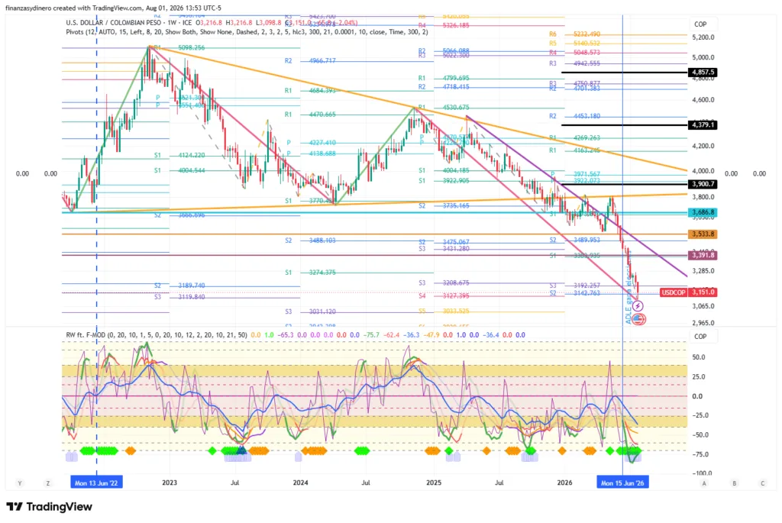Click the orange 3,533.8 price label
Image resolution: width=782 pixels, height=523 pixels.
pos(703,234)
